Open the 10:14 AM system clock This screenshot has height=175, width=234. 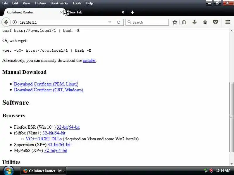pyautogui.click(x=223, y=171)
